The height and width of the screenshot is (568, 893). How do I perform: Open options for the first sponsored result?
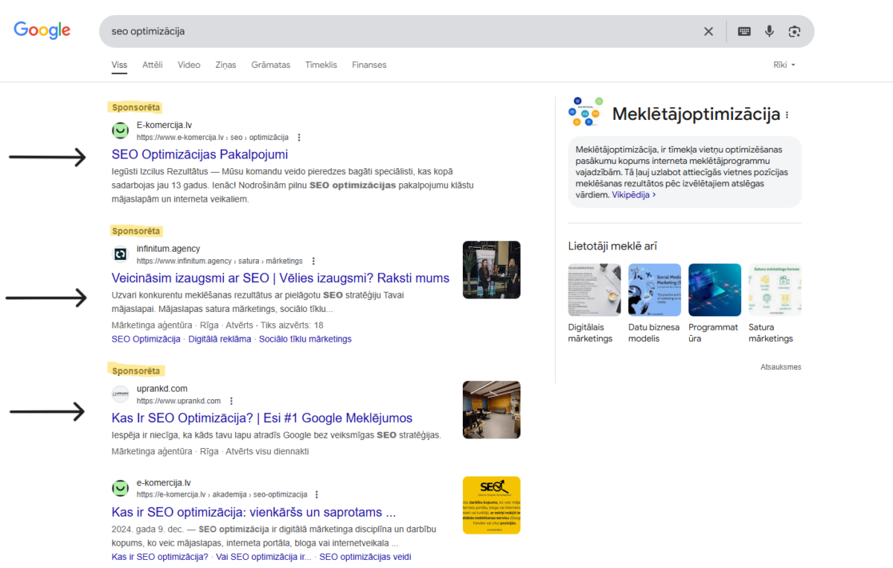pos(298,137)
